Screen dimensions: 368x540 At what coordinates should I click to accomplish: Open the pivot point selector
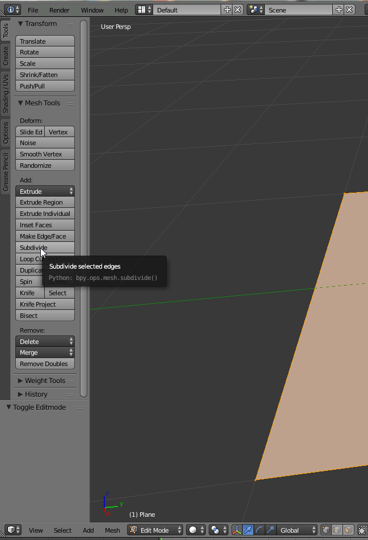[218, 530]
